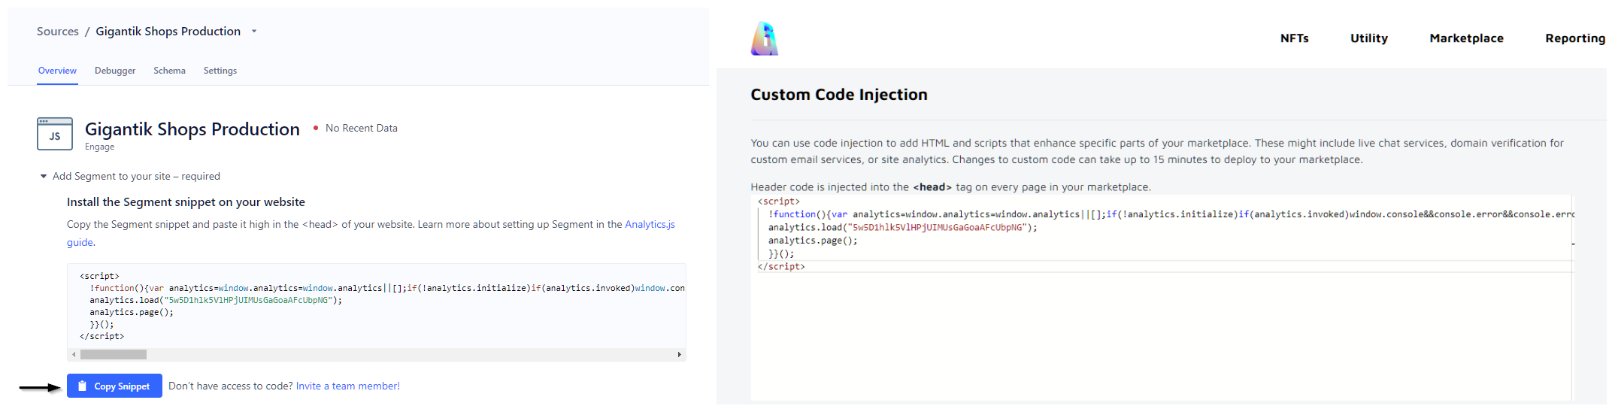
Task: Open the NFTs menu item
Action: (x=1294, y=38)
